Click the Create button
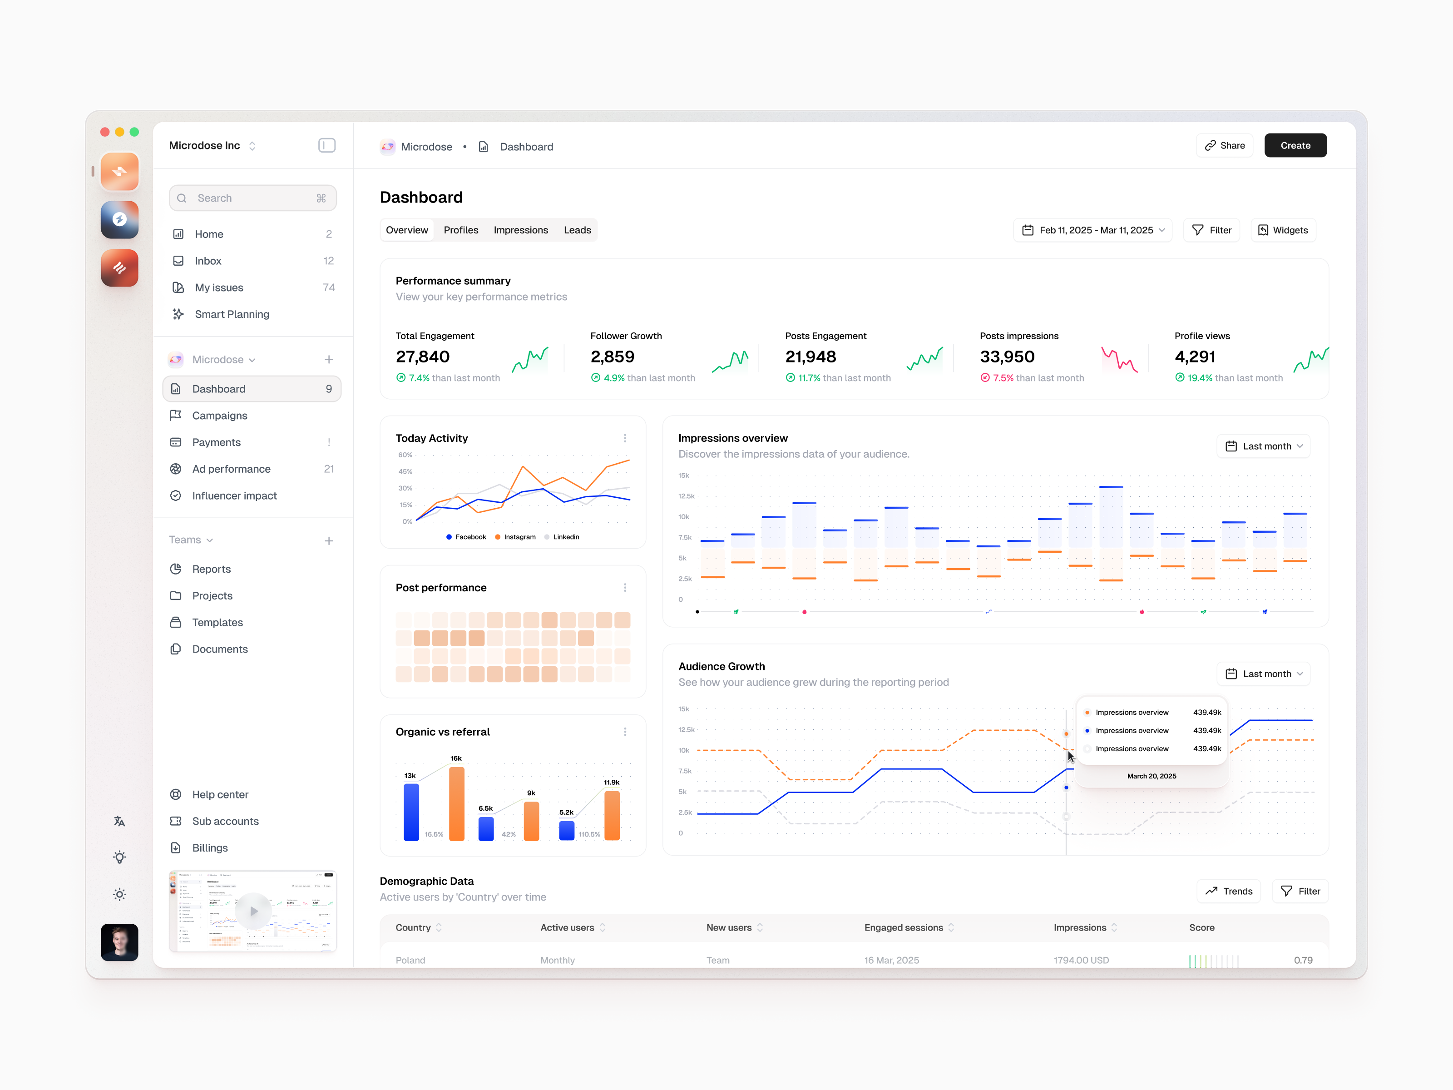The image size is (1453, 1090). coord(1295,145)
